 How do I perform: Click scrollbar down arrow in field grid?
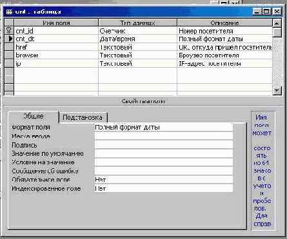277,90
